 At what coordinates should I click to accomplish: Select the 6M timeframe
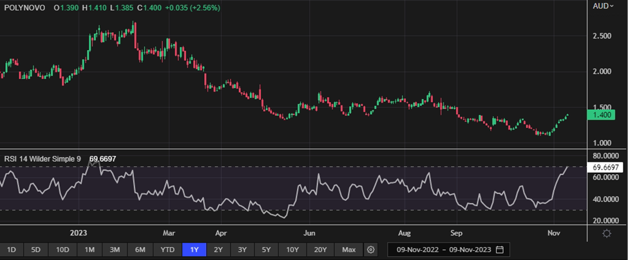point(140,250)
